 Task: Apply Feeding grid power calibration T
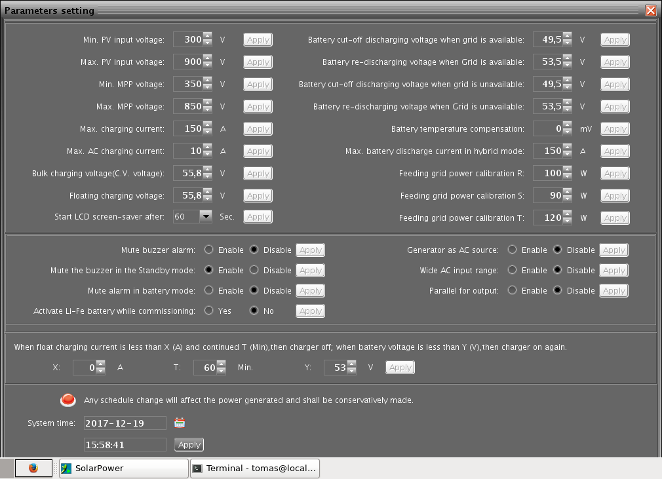[x=615, y=218]
